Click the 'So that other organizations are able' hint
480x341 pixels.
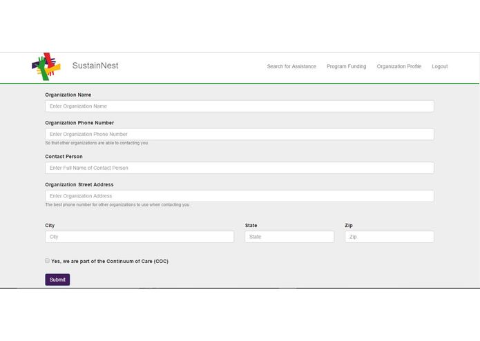click(x=97, y=143)
